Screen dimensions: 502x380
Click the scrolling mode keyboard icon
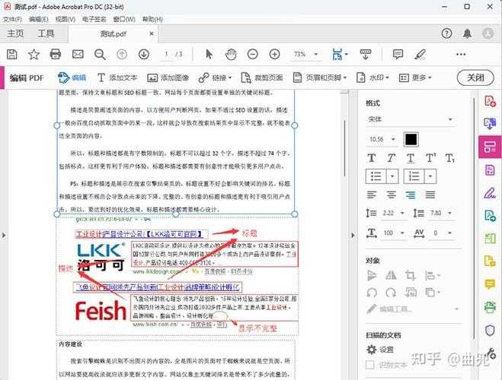[366, 54]
